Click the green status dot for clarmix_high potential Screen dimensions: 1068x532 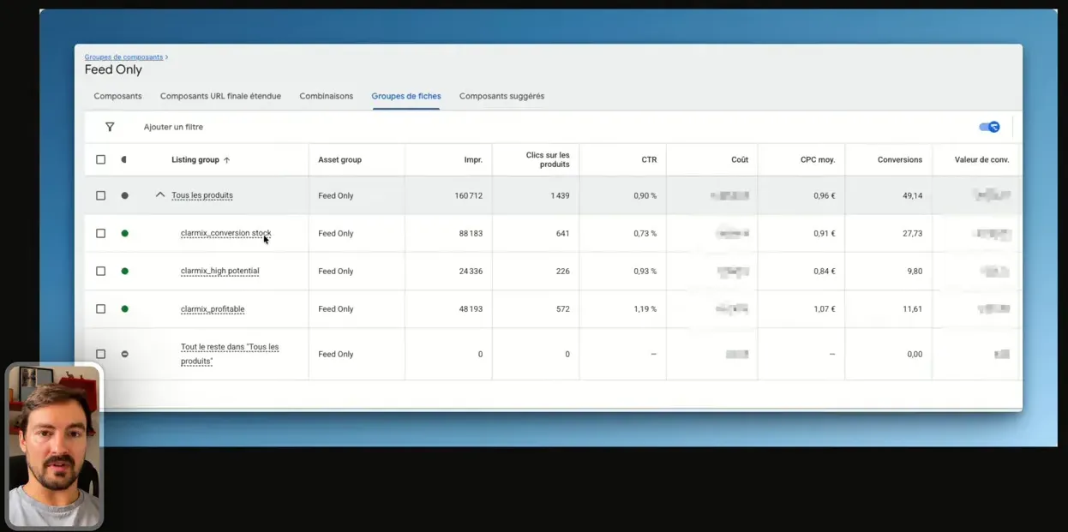point(124,271)
